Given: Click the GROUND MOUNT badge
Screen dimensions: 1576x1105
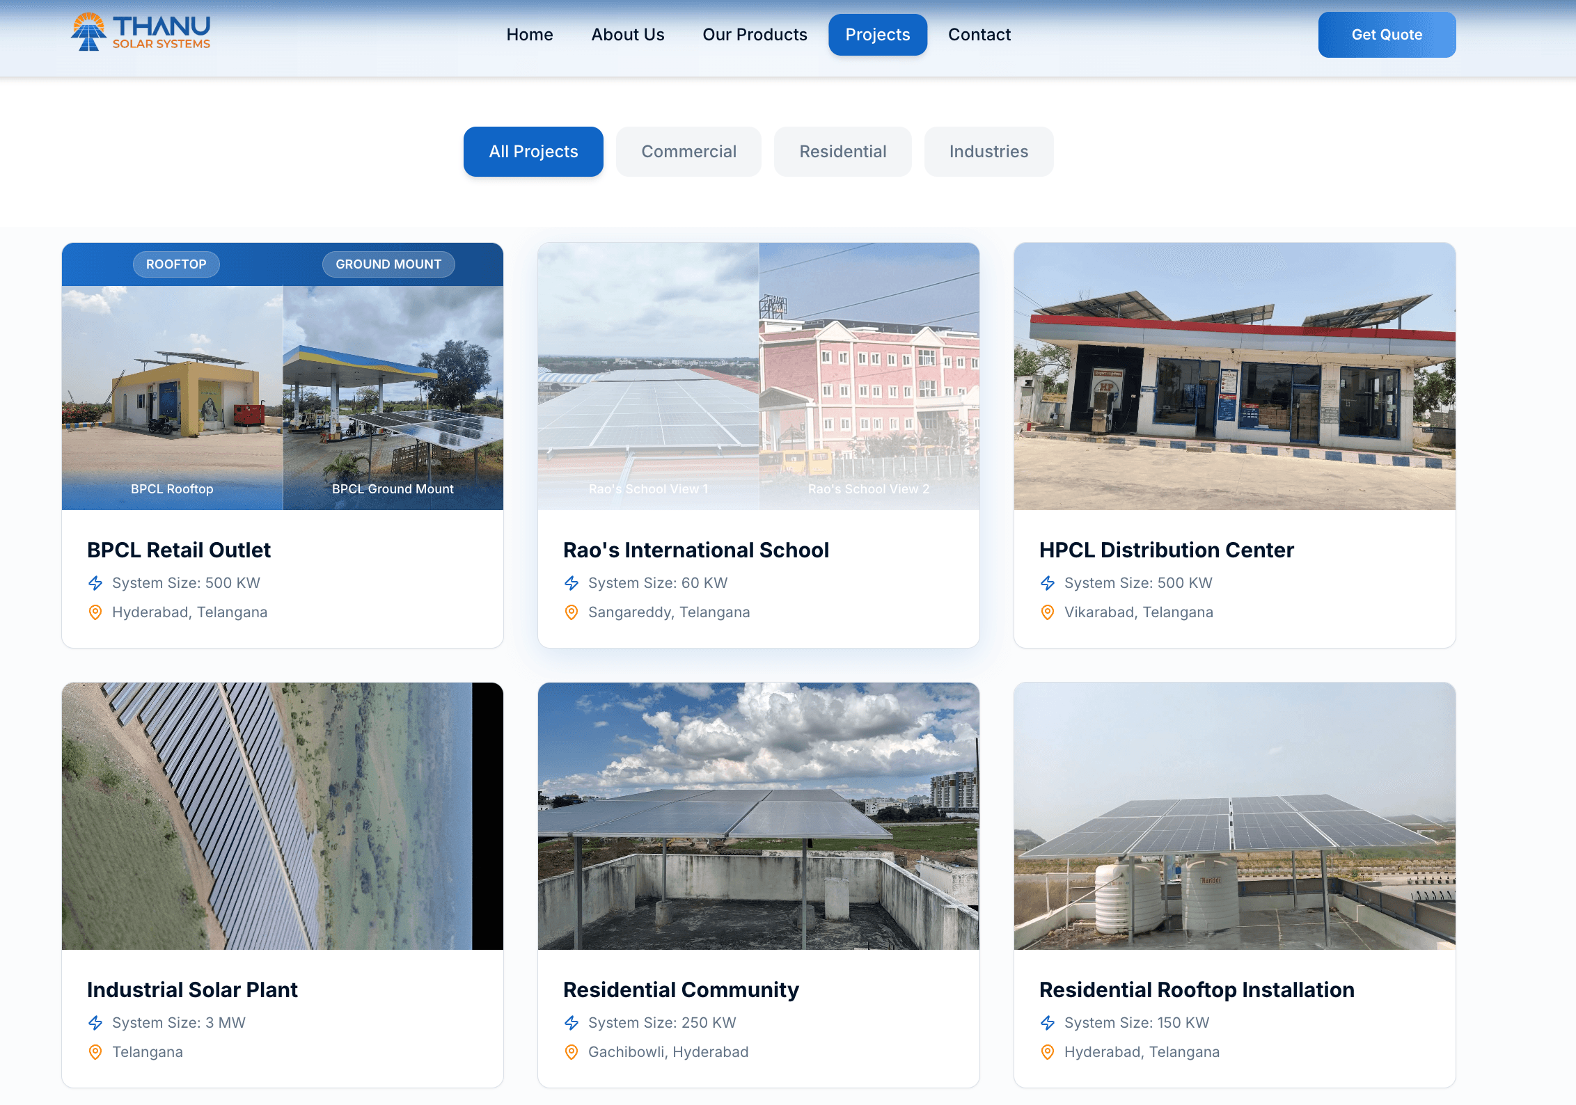Looking at the screenshot, I should [x=388, y=264].
